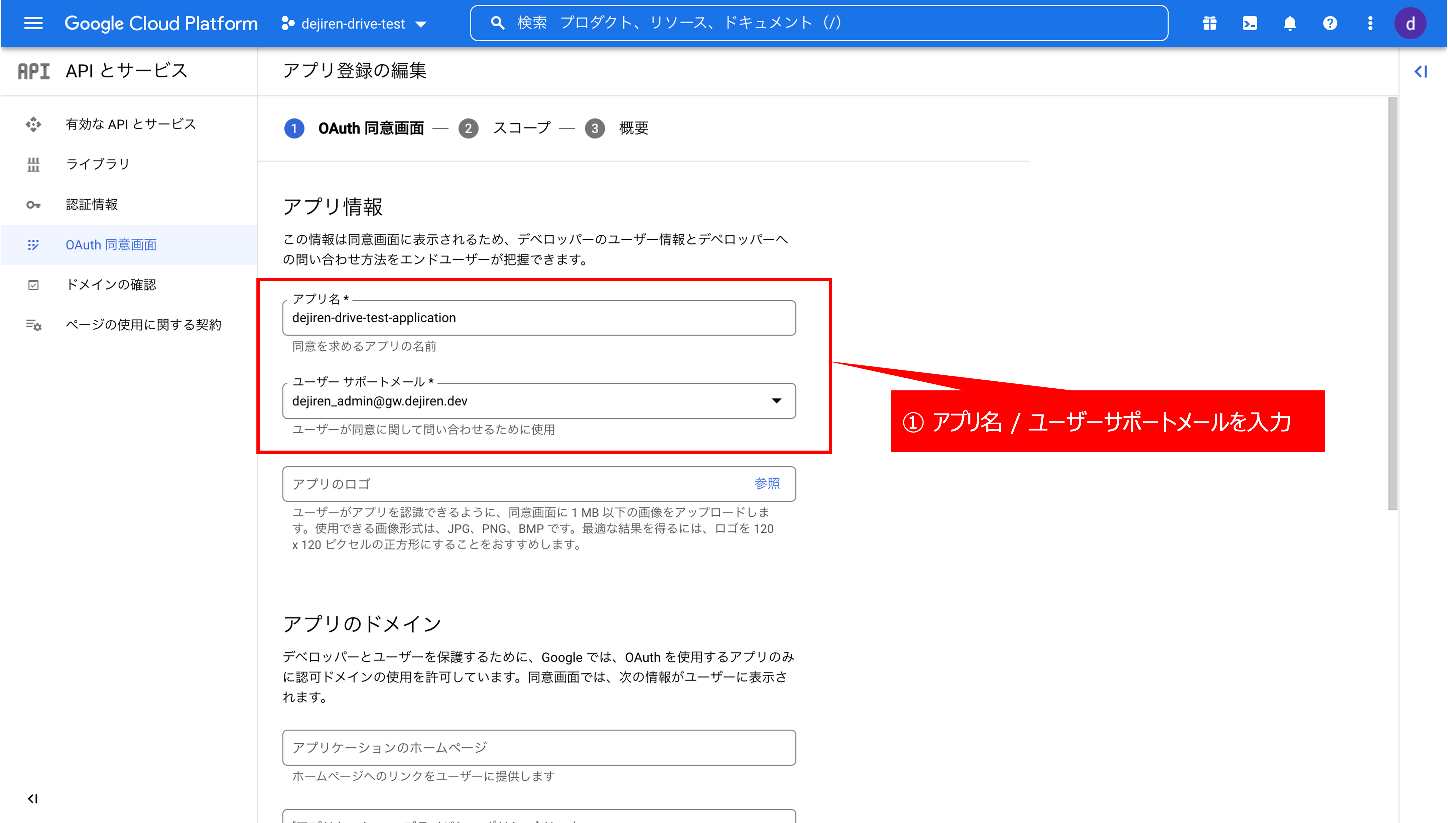Click the 参照 browse button
This screenshot has width=1448, height=823.
pyautogui.click(x=767, y=484)
